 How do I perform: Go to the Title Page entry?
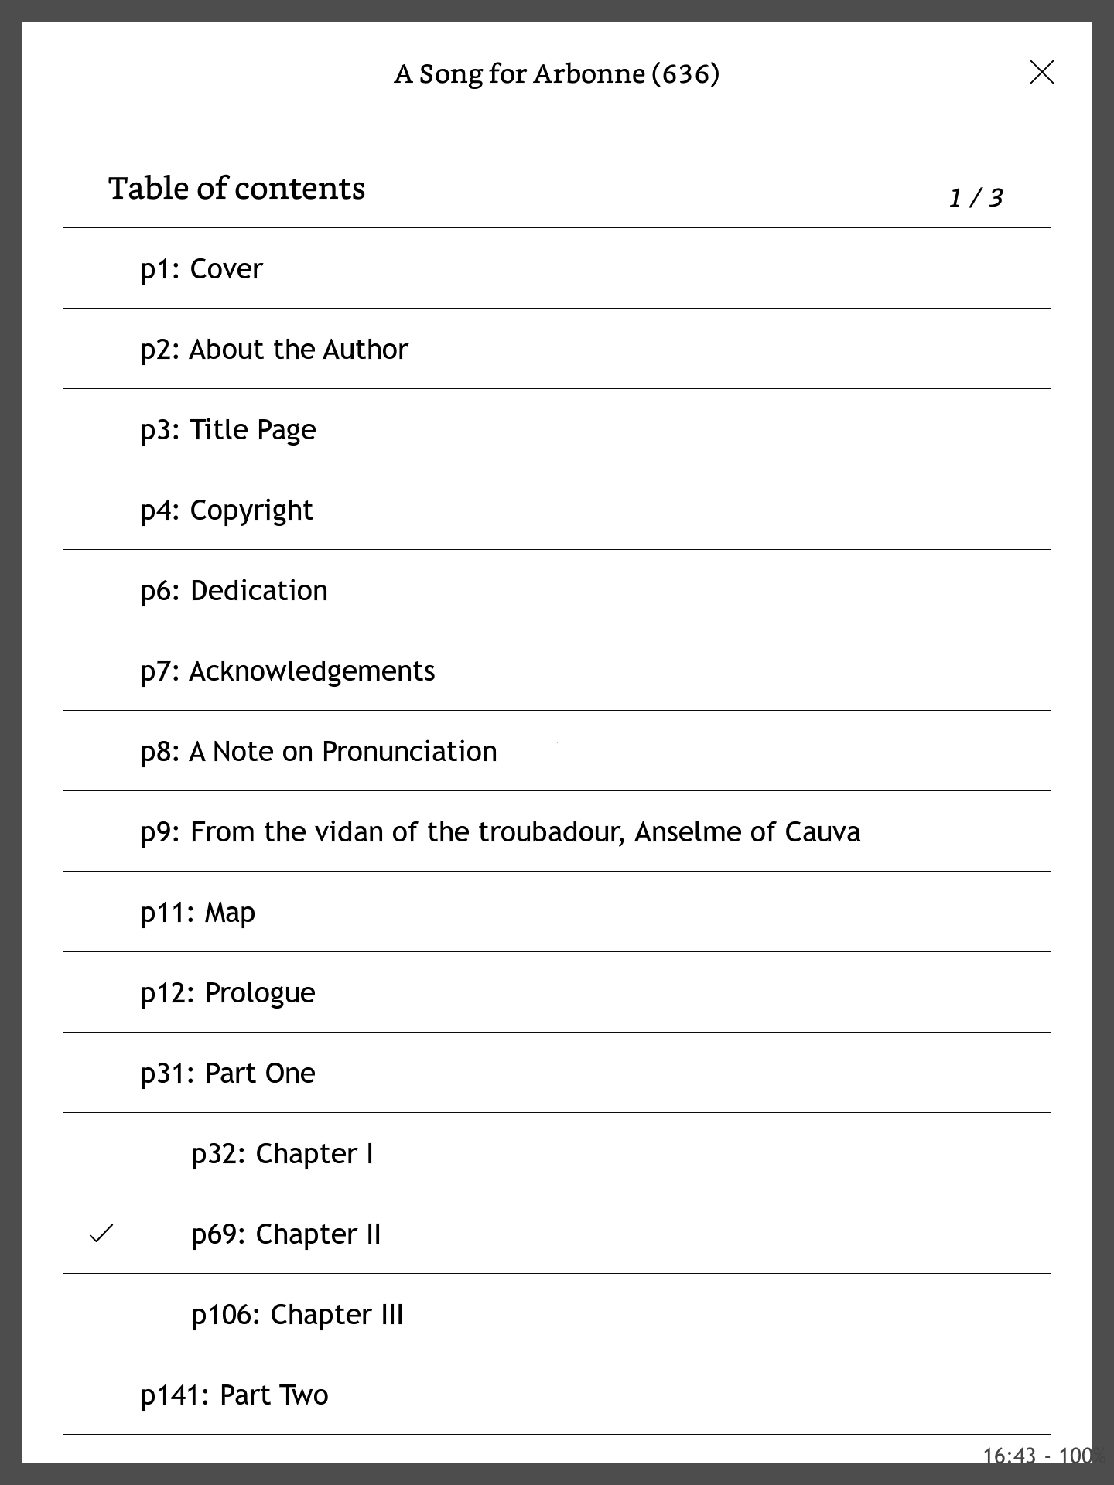point(228,430)
